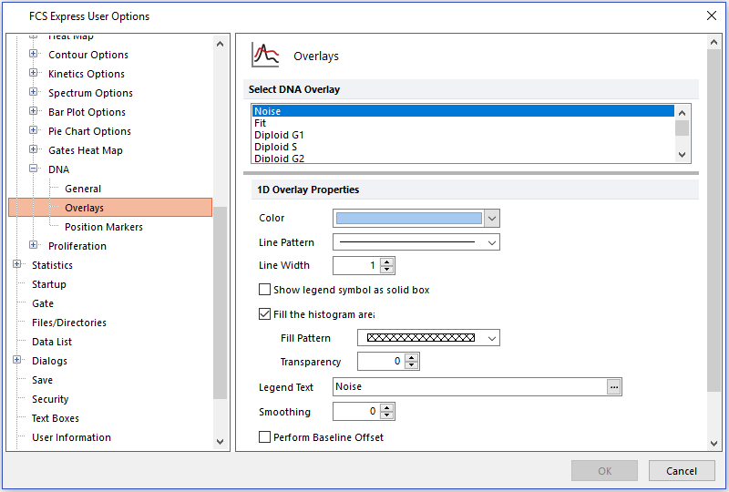Increase Line Width with up arrow

click(386, 261)
